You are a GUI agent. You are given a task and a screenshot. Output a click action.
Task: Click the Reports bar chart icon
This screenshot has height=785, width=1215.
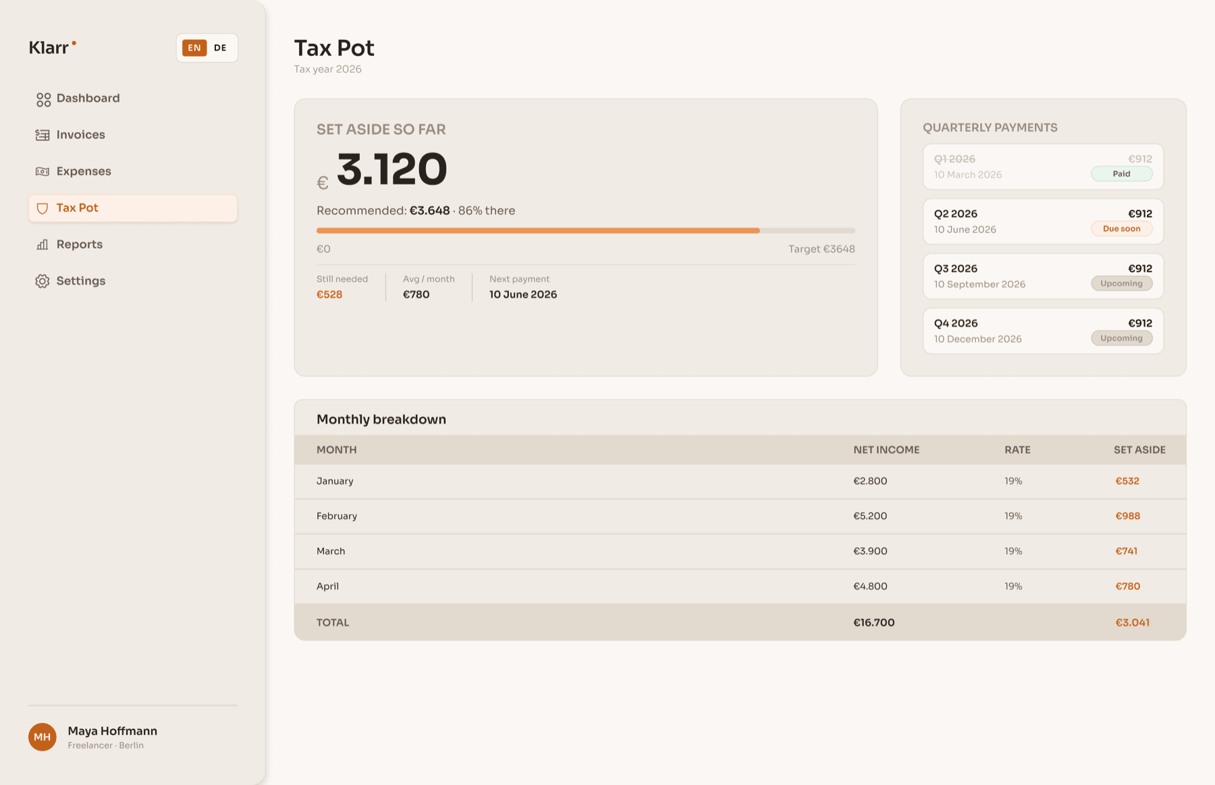43,244
